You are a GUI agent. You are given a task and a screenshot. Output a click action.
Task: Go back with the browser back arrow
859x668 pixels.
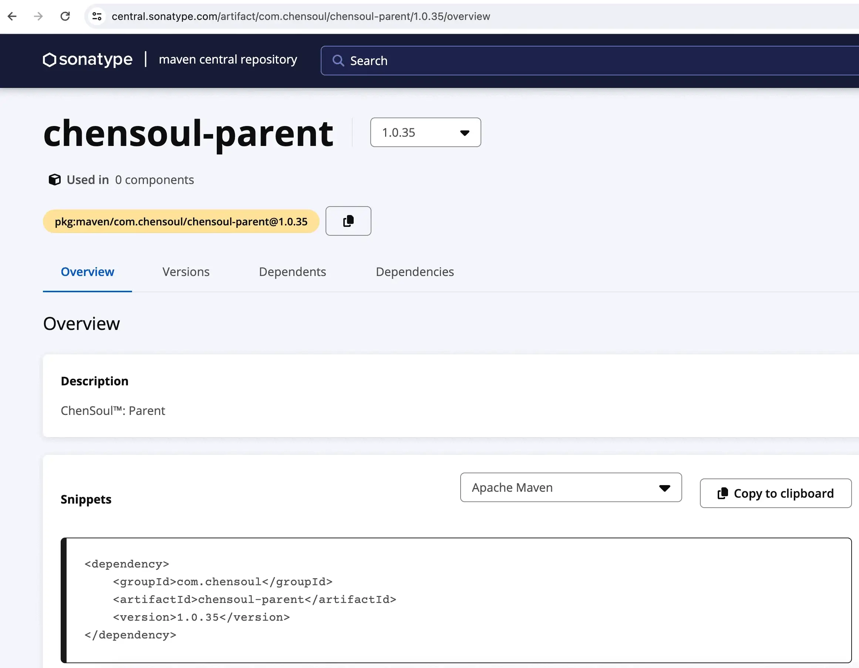(x=12, y=16)
